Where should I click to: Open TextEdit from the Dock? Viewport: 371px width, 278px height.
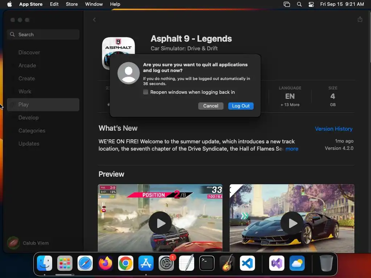click(x=187, y=263)
